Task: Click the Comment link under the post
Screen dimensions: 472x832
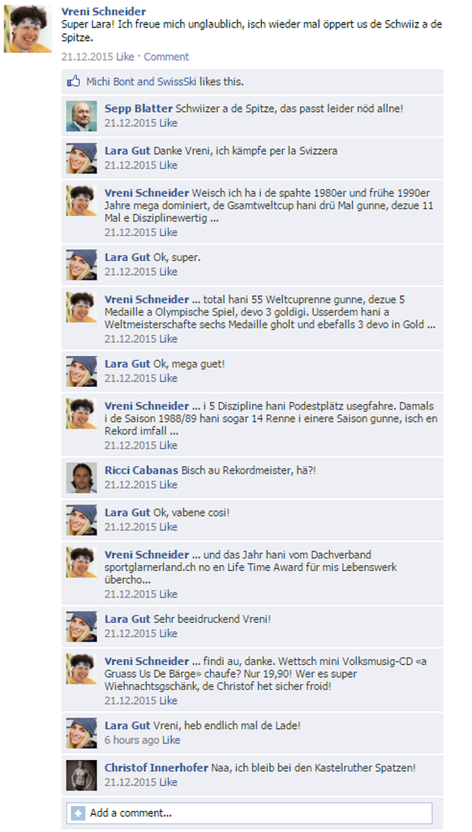Action: [166, 57]
